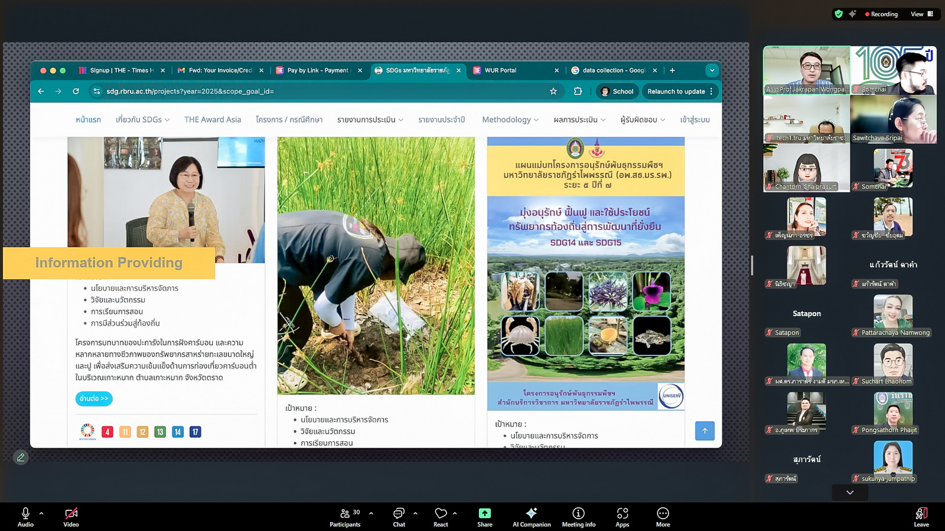Open the More options menu
This screenshot has height=531, width=945.
pyautogui.click(x=663, y=517)
